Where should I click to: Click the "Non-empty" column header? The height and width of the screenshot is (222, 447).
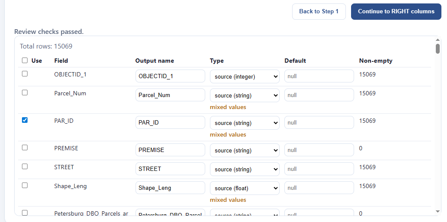(x=376, y=61)
